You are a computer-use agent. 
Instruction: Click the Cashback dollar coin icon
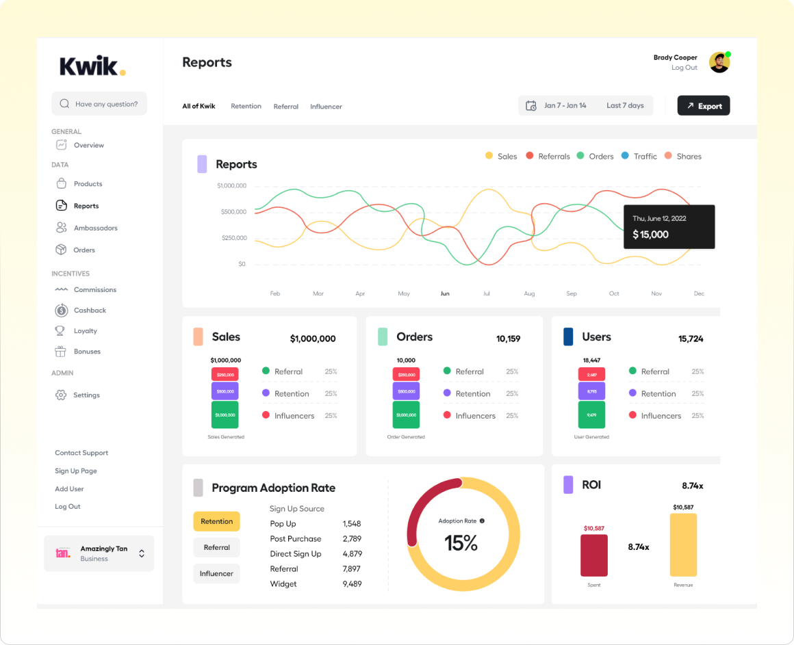tap(61, 311)
